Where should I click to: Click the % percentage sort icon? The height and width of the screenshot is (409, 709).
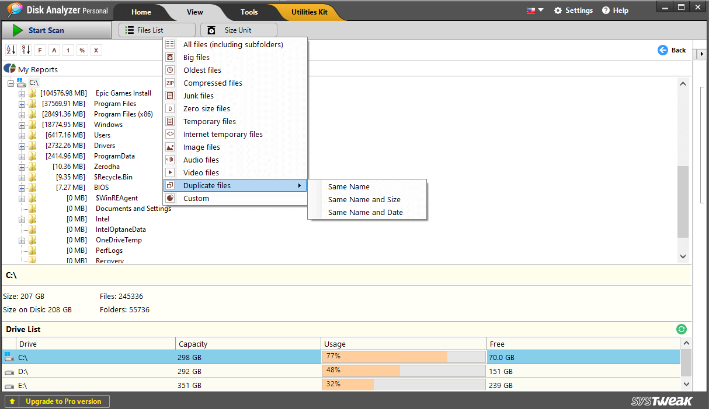(82, 50)
